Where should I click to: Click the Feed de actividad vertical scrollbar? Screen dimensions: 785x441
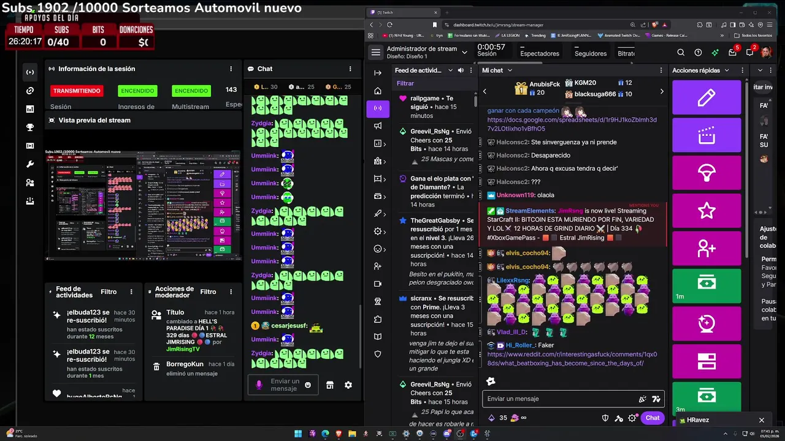[x=475, y=101]
